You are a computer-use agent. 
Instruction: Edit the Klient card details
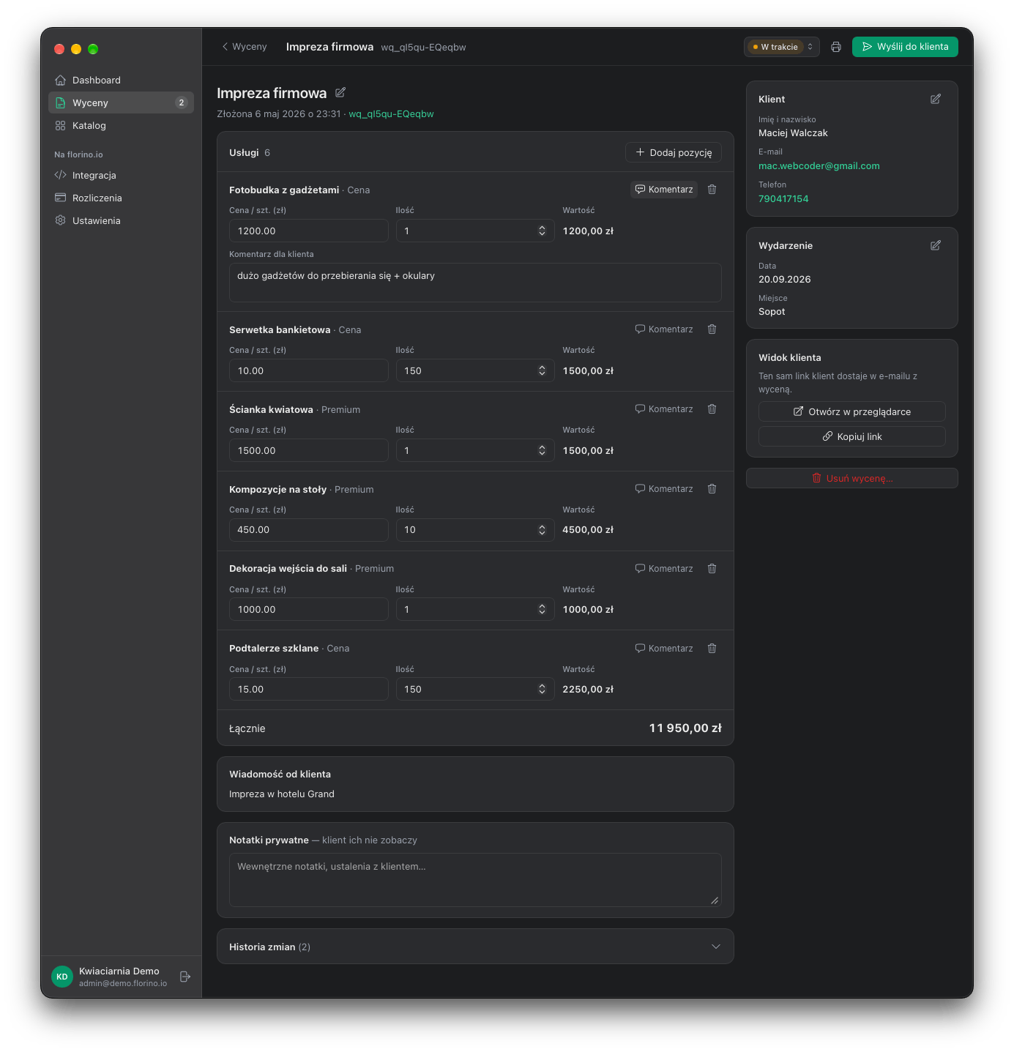(936, 99)
